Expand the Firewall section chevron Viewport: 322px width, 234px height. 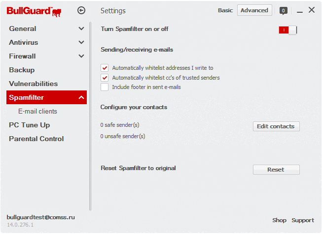coord(81,56)
